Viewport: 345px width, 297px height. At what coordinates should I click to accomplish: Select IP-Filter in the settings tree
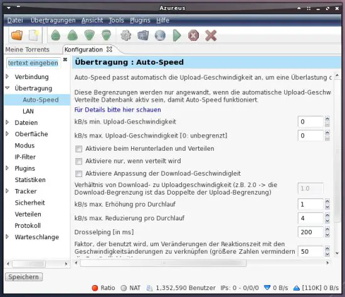[25, 157]
